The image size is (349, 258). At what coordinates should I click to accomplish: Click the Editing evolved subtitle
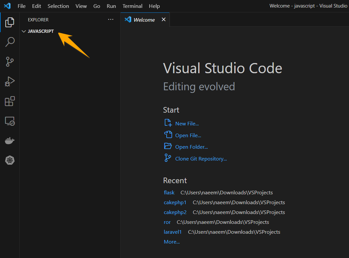199,87
